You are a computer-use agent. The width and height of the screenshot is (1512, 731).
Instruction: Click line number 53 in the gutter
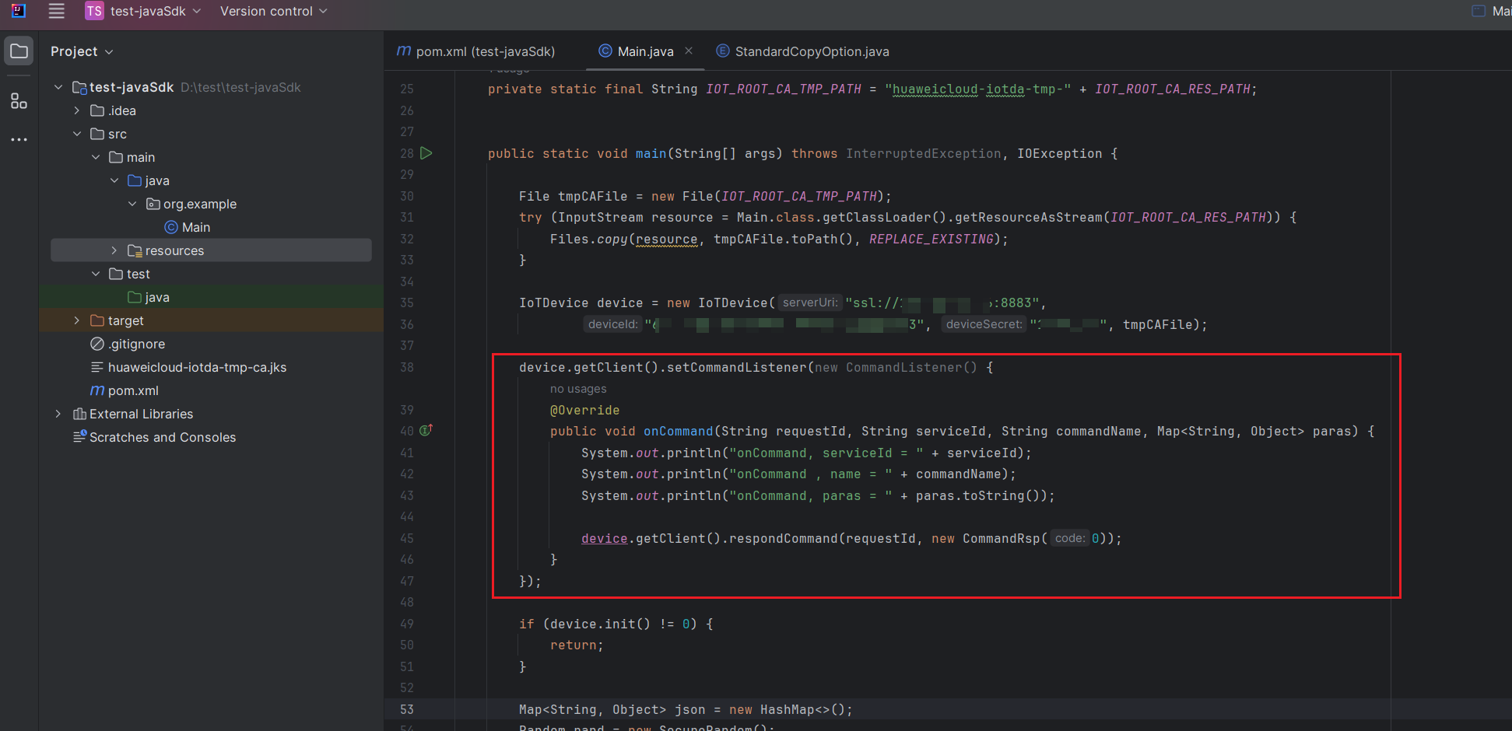click(x=407, y=709)
